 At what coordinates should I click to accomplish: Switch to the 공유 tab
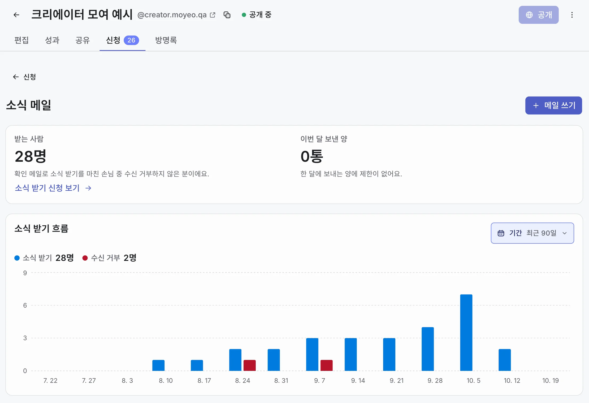[83, 40]
